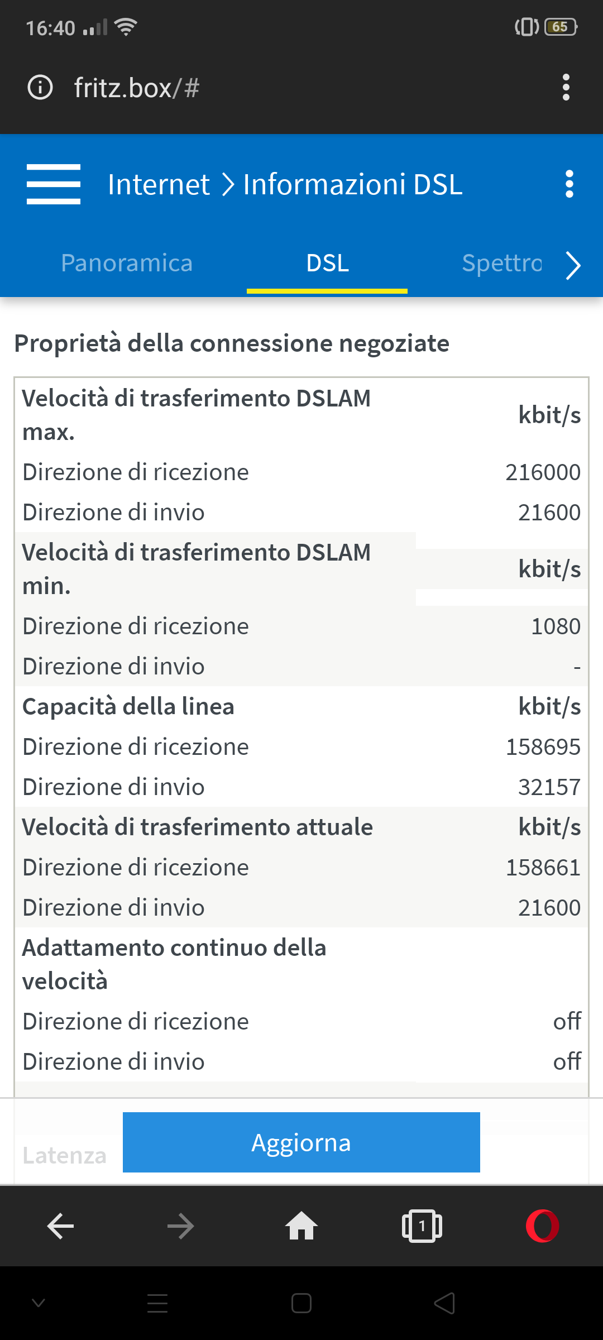This screenshot has height=1340, width=603.
Task: Switch to the Panoramica tab
Action: coord(127,263)
